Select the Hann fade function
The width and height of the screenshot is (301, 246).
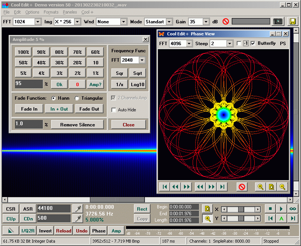53,98
